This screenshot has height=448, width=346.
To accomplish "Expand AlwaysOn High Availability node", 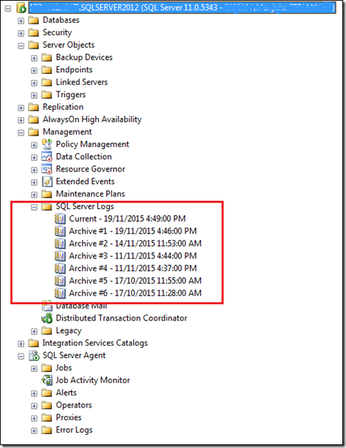I will click(21, 120).
